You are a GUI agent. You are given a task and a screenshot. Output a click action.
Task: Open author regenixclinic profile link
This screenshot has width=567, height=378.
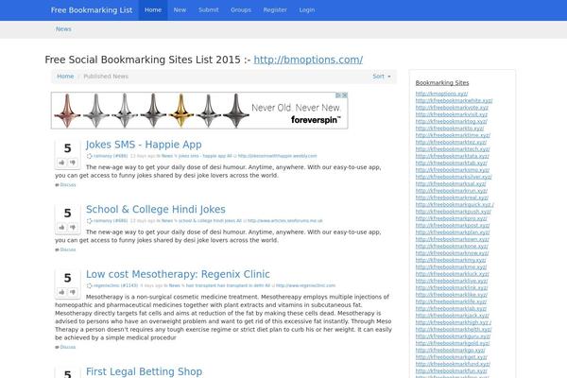[x=115, y=285]
